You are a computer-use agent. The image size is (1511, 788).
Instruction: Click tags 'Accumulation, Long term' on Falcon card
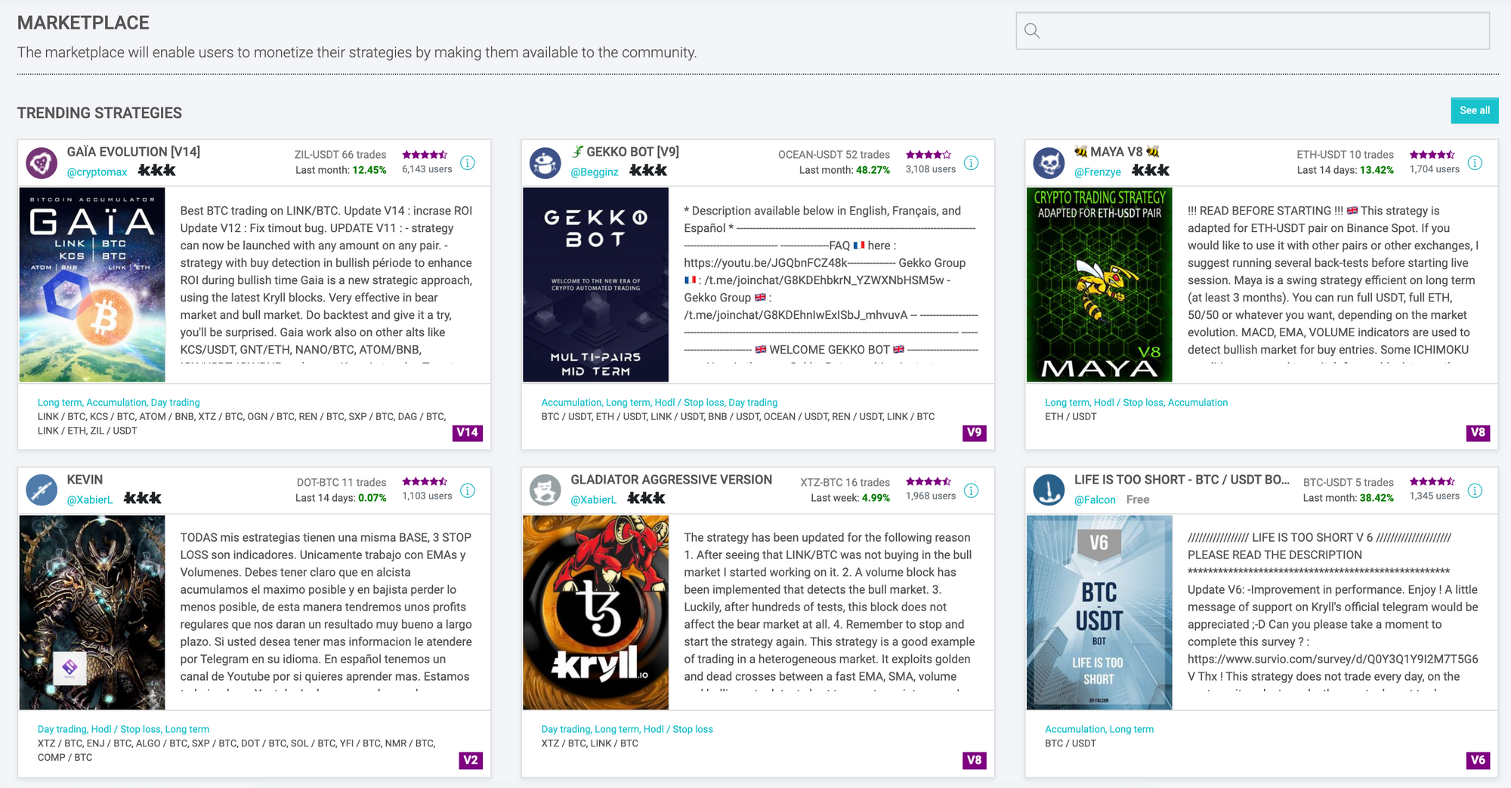coord(1099,729)
